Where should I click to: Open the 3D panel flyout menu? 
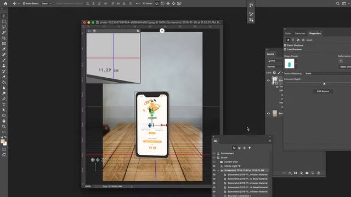tap(270, 141)
